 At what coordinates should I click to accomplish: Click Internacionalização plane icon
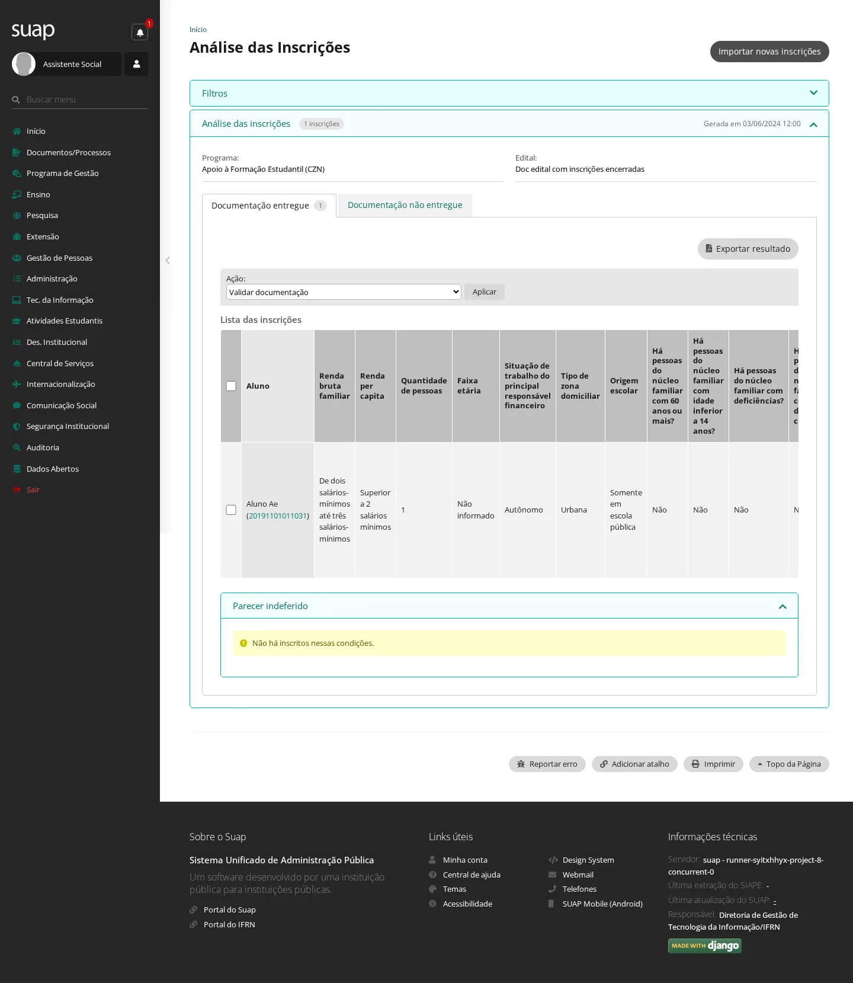(17, 384)
